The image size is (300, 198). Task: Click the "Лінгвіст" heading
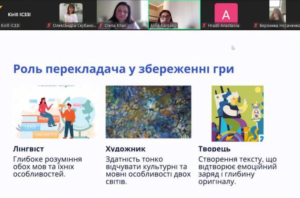(29, 149)
